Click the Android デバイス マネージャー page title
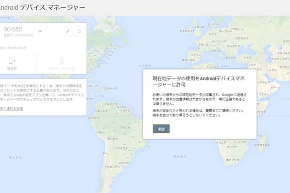Viewport: 290px width, 193px height. click(x=42, y=7)
